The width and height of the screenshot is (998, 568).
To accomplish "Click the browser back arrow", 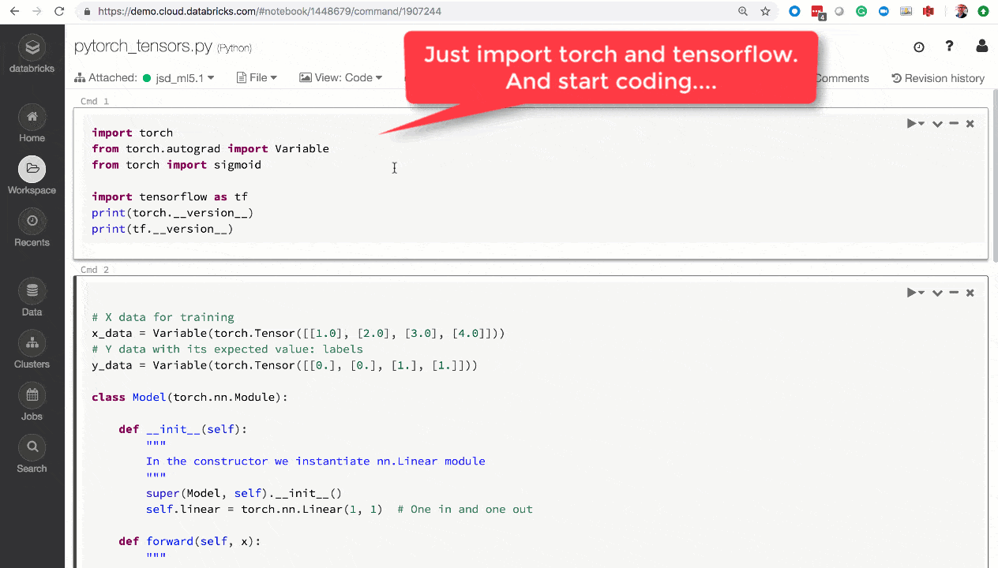I will (15, 11).
